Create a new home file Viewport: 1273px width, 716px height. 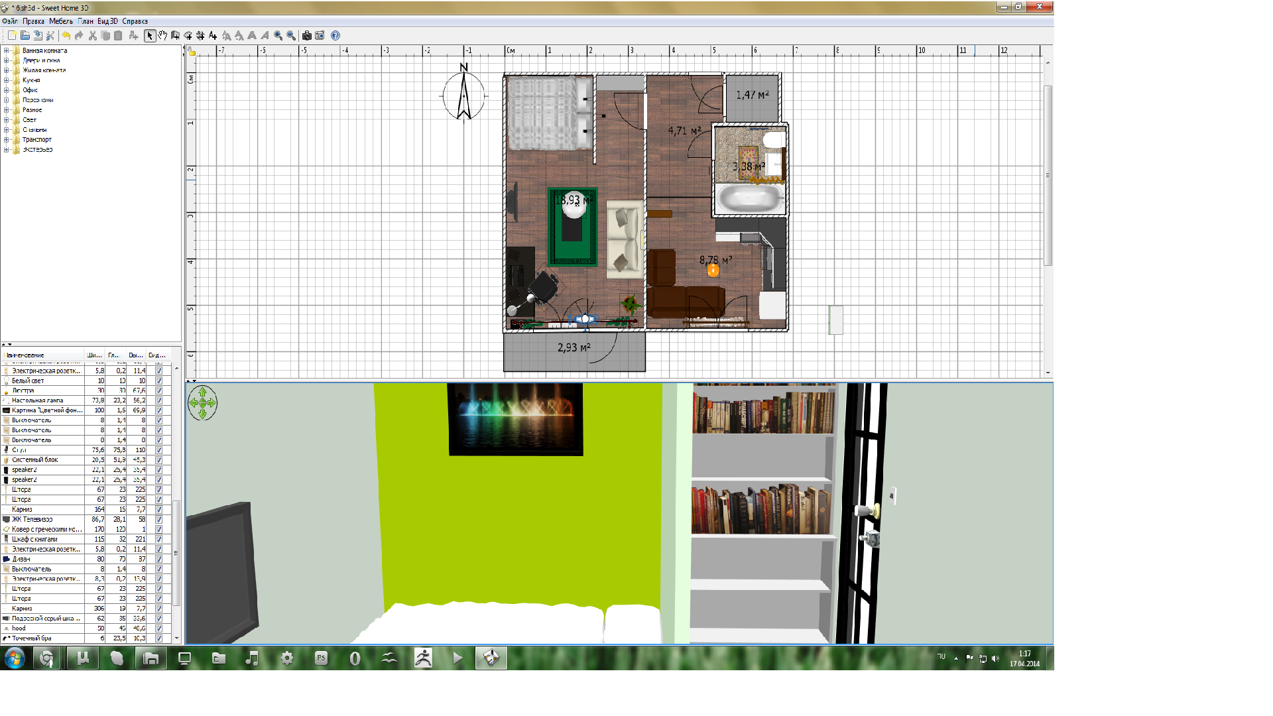[x=12, y=36]
